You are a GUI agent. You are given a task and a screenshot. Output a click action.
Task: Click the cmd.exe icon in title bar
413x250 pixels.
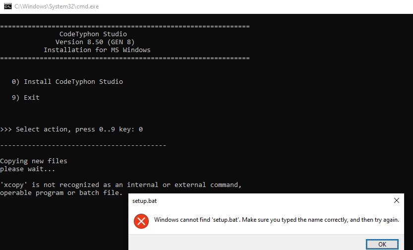8,6
